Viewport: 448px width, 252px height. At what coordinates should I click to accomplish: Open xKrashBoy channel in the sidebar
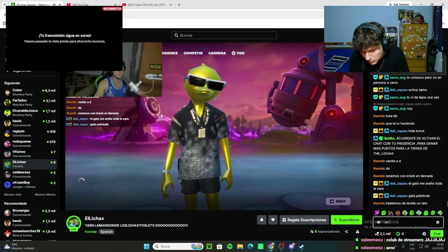click(30, 184)
